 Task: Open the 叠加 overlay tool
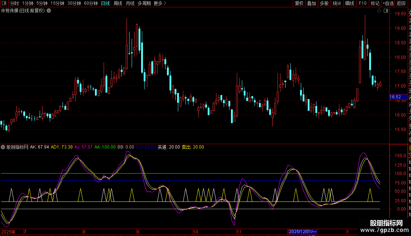tap(312, 3)
